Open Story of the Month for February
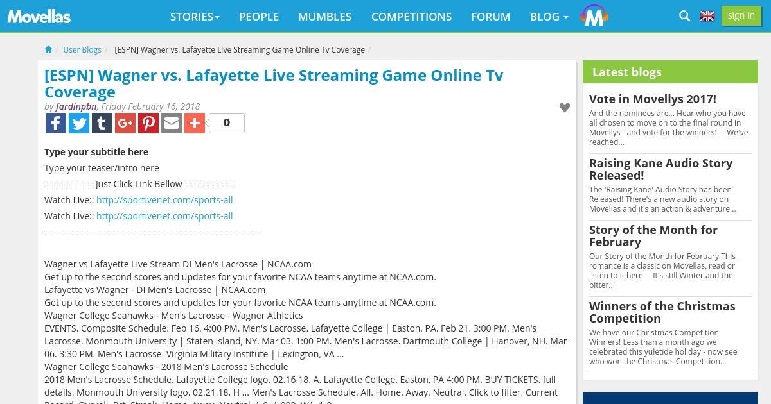 pos(653,236)
